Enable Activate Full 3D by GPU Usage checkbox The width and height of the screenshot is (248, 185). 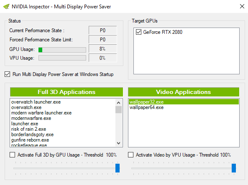[12, 155]
